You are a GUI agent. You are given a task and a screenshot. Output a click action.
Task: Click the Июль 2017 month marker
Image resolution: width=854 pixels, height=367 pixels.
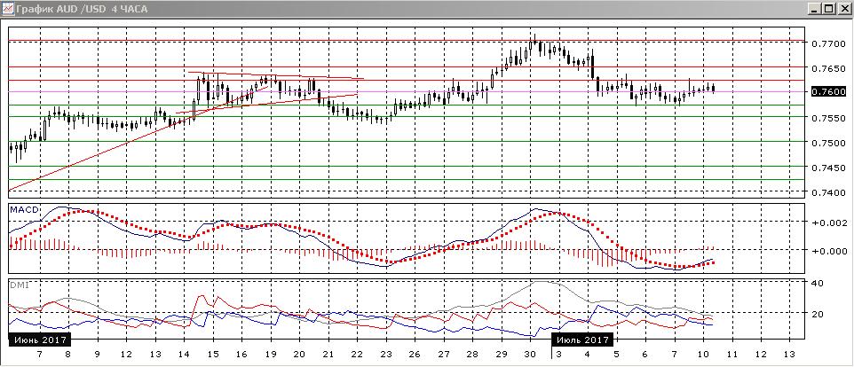click(x=582, y=340)
